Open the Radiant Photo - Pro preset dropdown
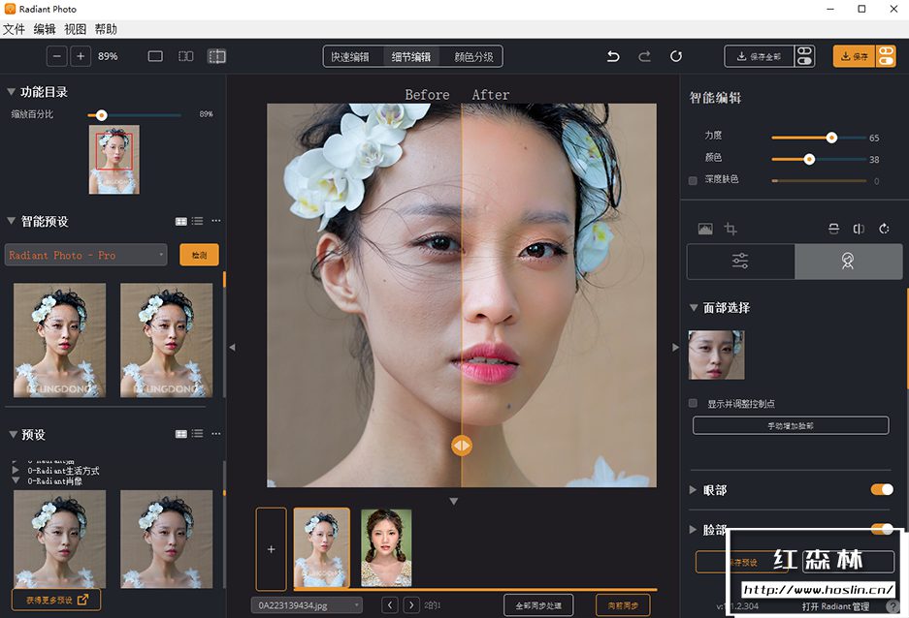This screenshot has height=618, width=909. point(86,255)
